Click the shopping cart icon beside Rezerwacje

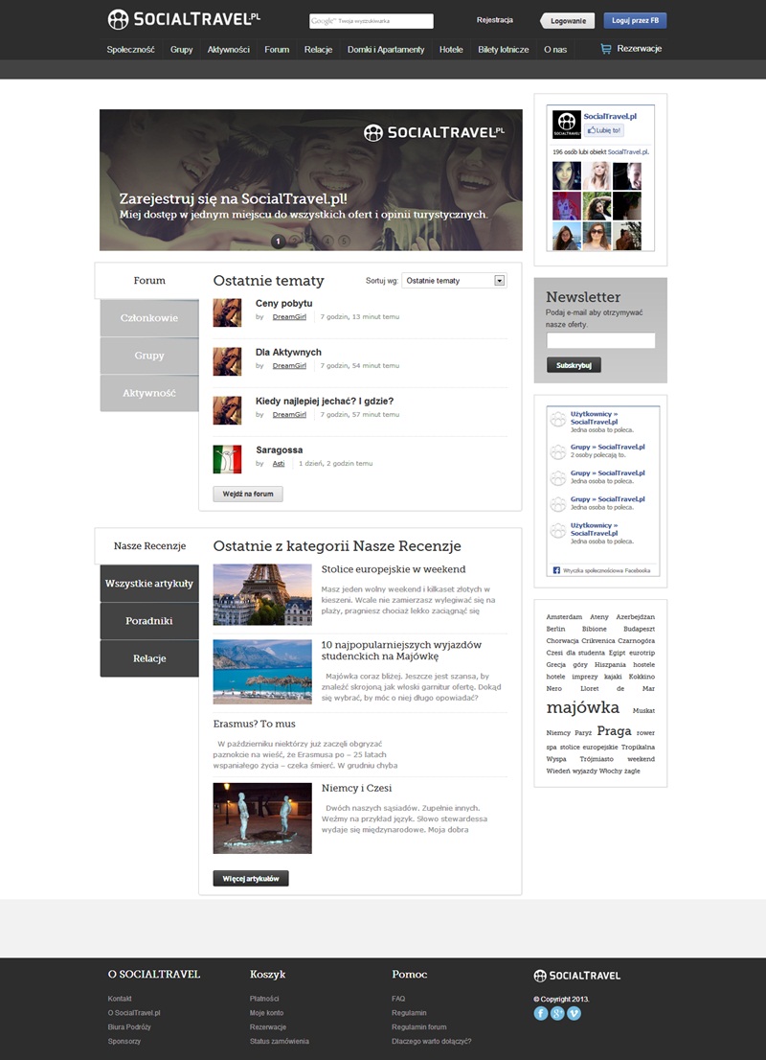(x=605, y=49)
